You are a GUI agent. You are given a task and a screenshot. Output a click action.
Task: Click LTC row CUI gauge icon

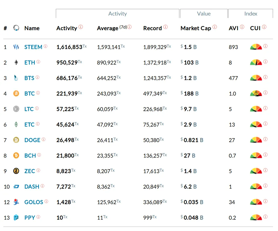coord(256,109)
